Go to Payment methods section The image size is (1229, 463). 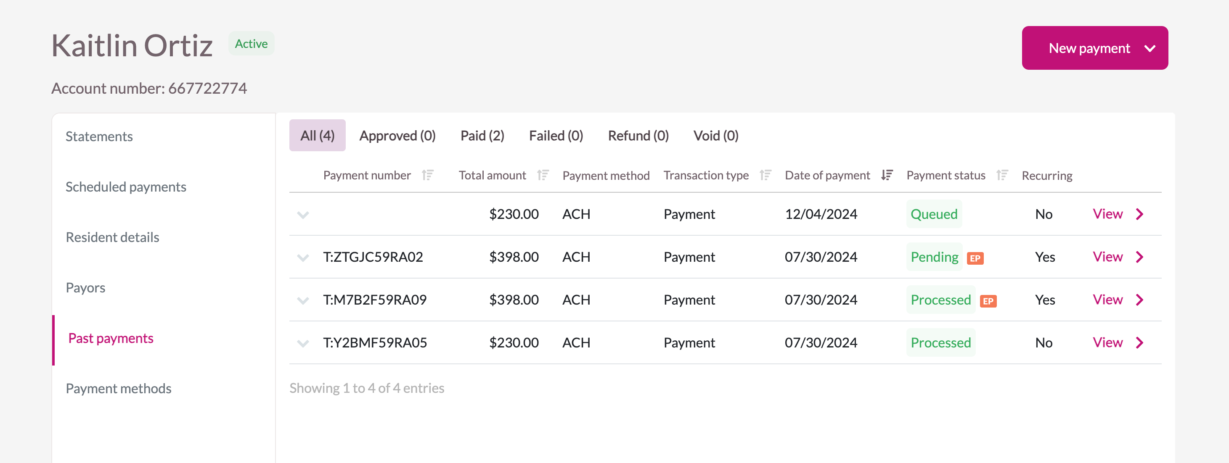[118, 388]
